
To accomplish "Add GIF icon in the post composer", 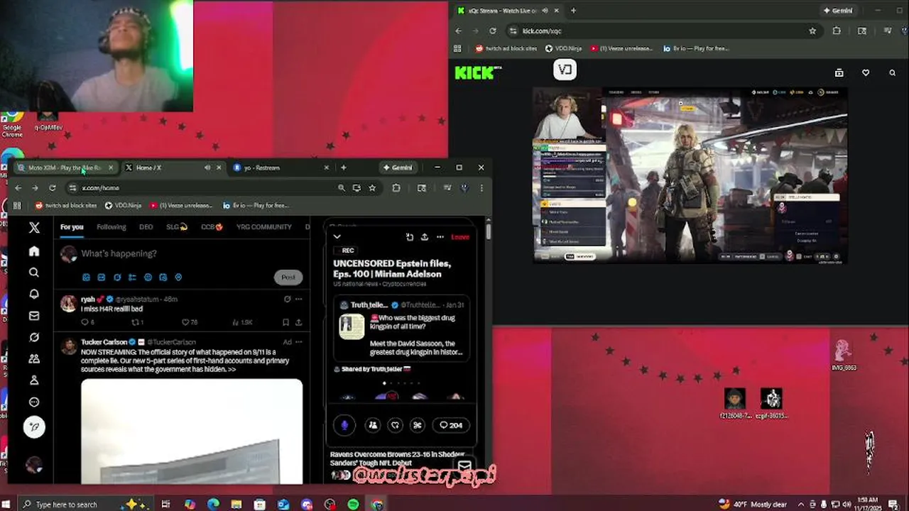I will (x=102, y=278).
